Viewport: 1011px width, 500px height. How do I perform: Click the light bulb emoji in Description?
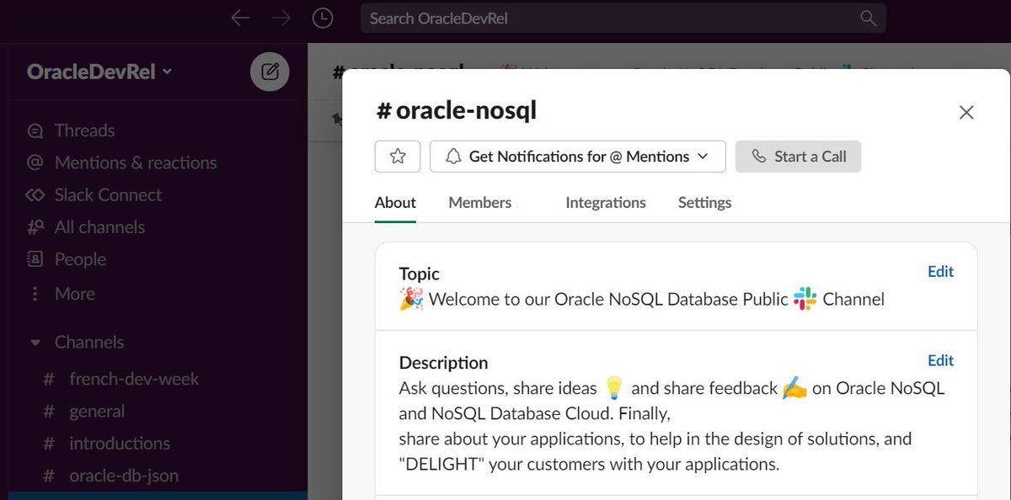tap(613, 388)
